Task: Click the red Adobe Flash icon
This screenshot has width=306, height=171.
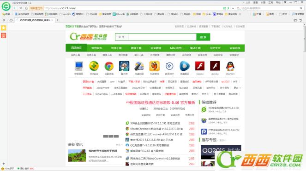Action: tap(200, 66)
